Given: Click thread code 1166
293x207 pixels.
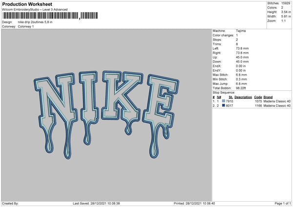Looking at the screenshot, I should (x=258, y=106).
